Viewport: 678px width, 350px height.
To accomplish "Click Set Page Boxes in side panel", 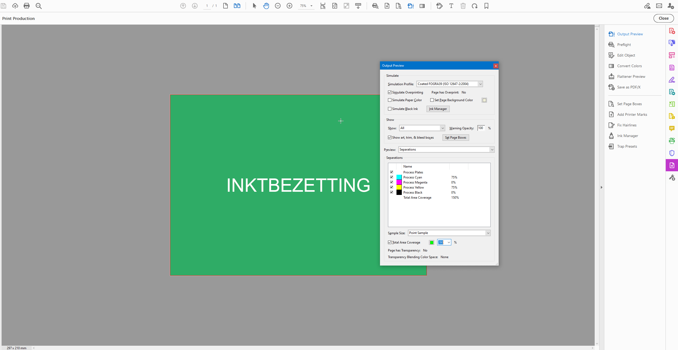I will coord(629,104).
